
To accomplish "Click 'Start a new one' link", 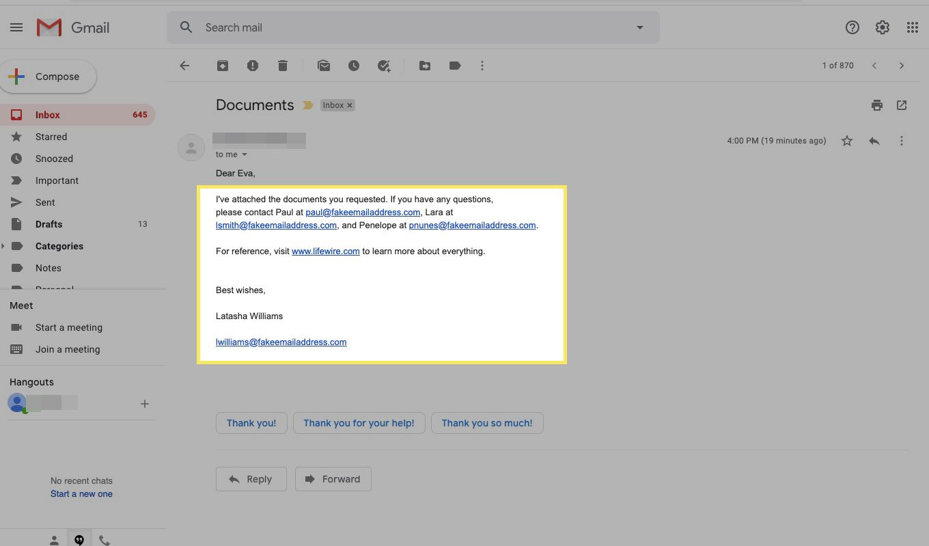I will coord(81,493).
